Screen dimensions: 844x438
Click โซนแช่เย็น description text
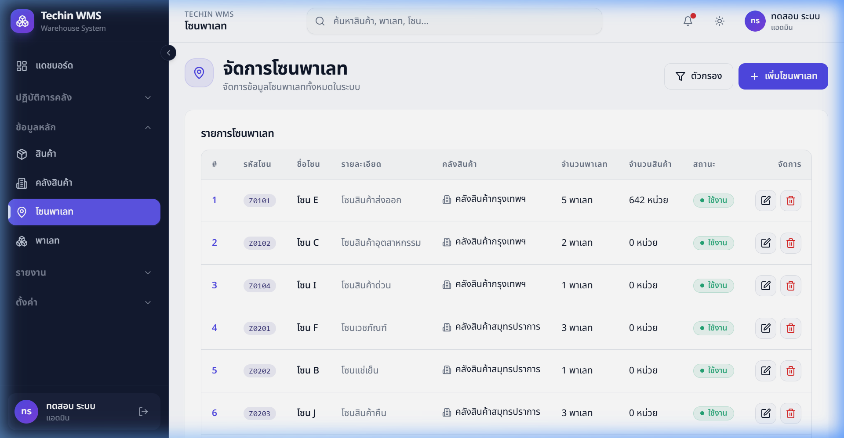pyautogui.click(x=360, y=370)
